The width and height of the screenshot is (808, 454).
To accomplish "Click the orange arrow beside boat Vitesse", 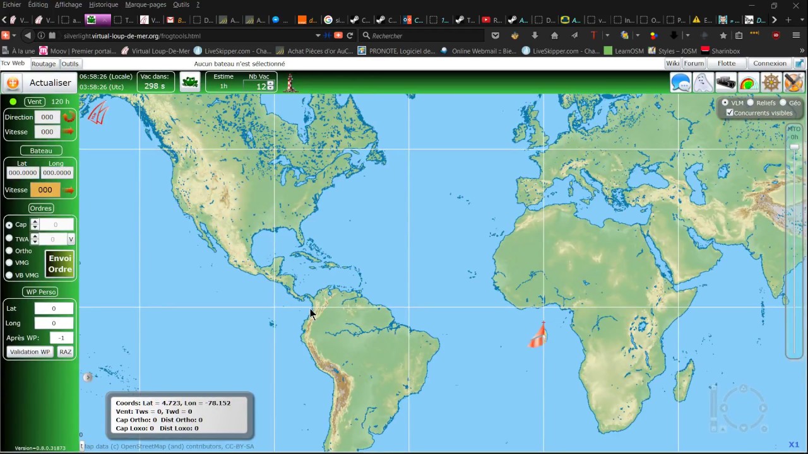I will pyautogui.click(x=69, y=190).
